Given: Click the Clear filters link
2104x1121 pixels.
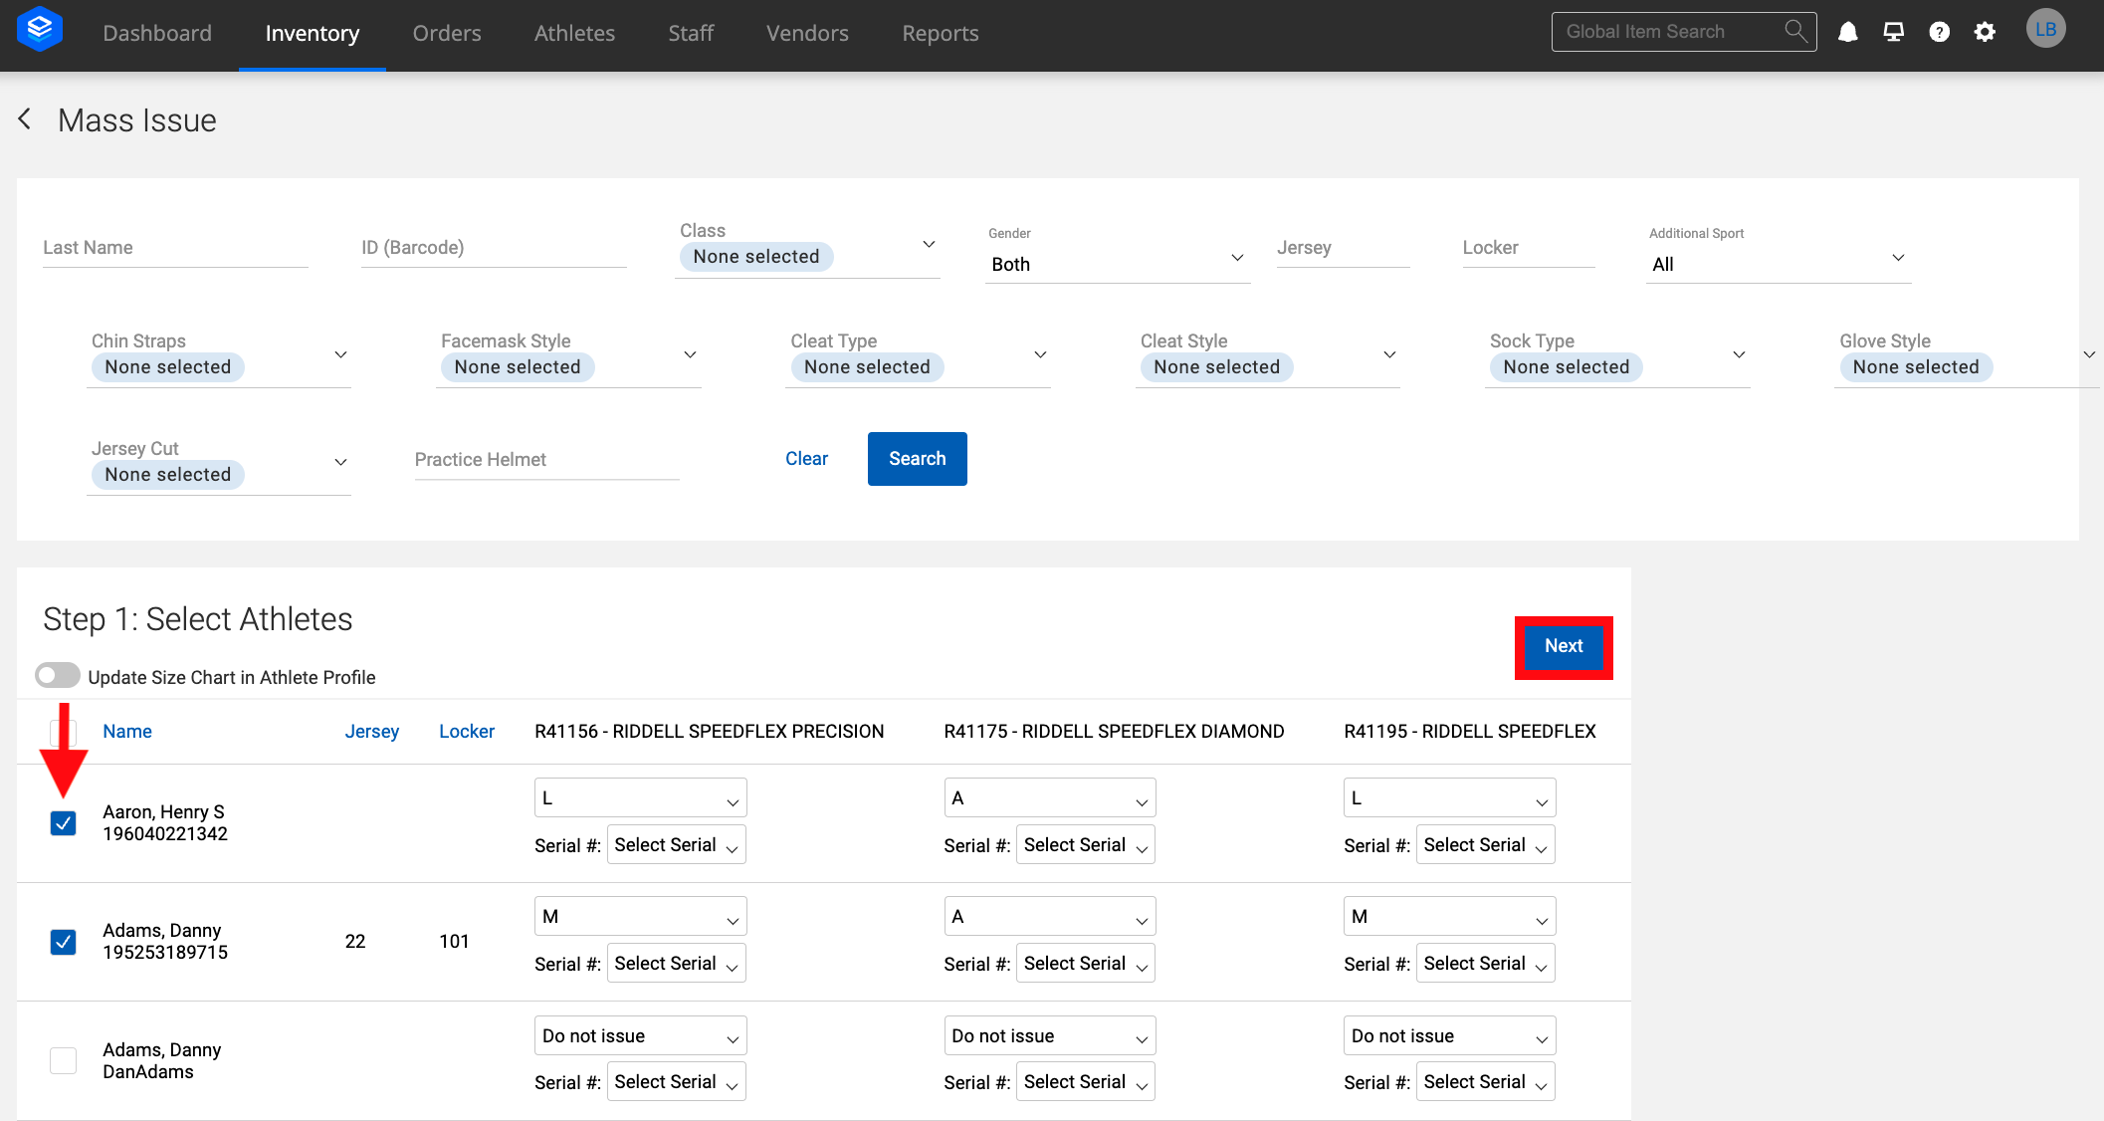Looking at the screenshot, I should click(806, 459).
